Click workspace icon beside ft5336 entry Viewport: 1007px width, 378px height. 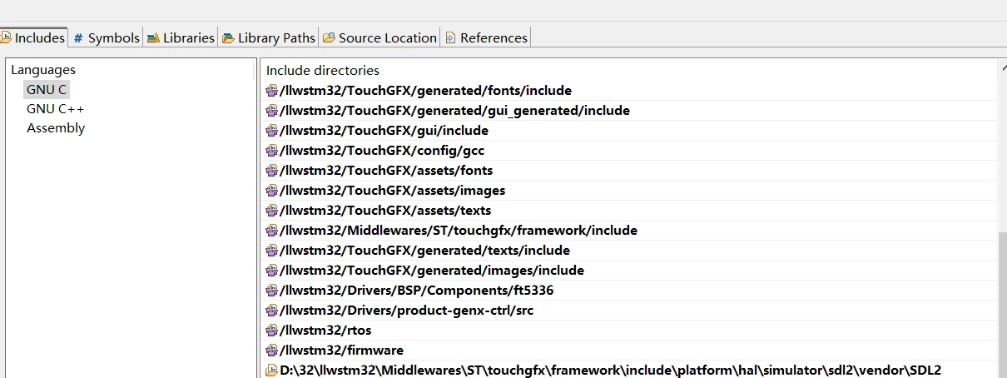(271, 290)
